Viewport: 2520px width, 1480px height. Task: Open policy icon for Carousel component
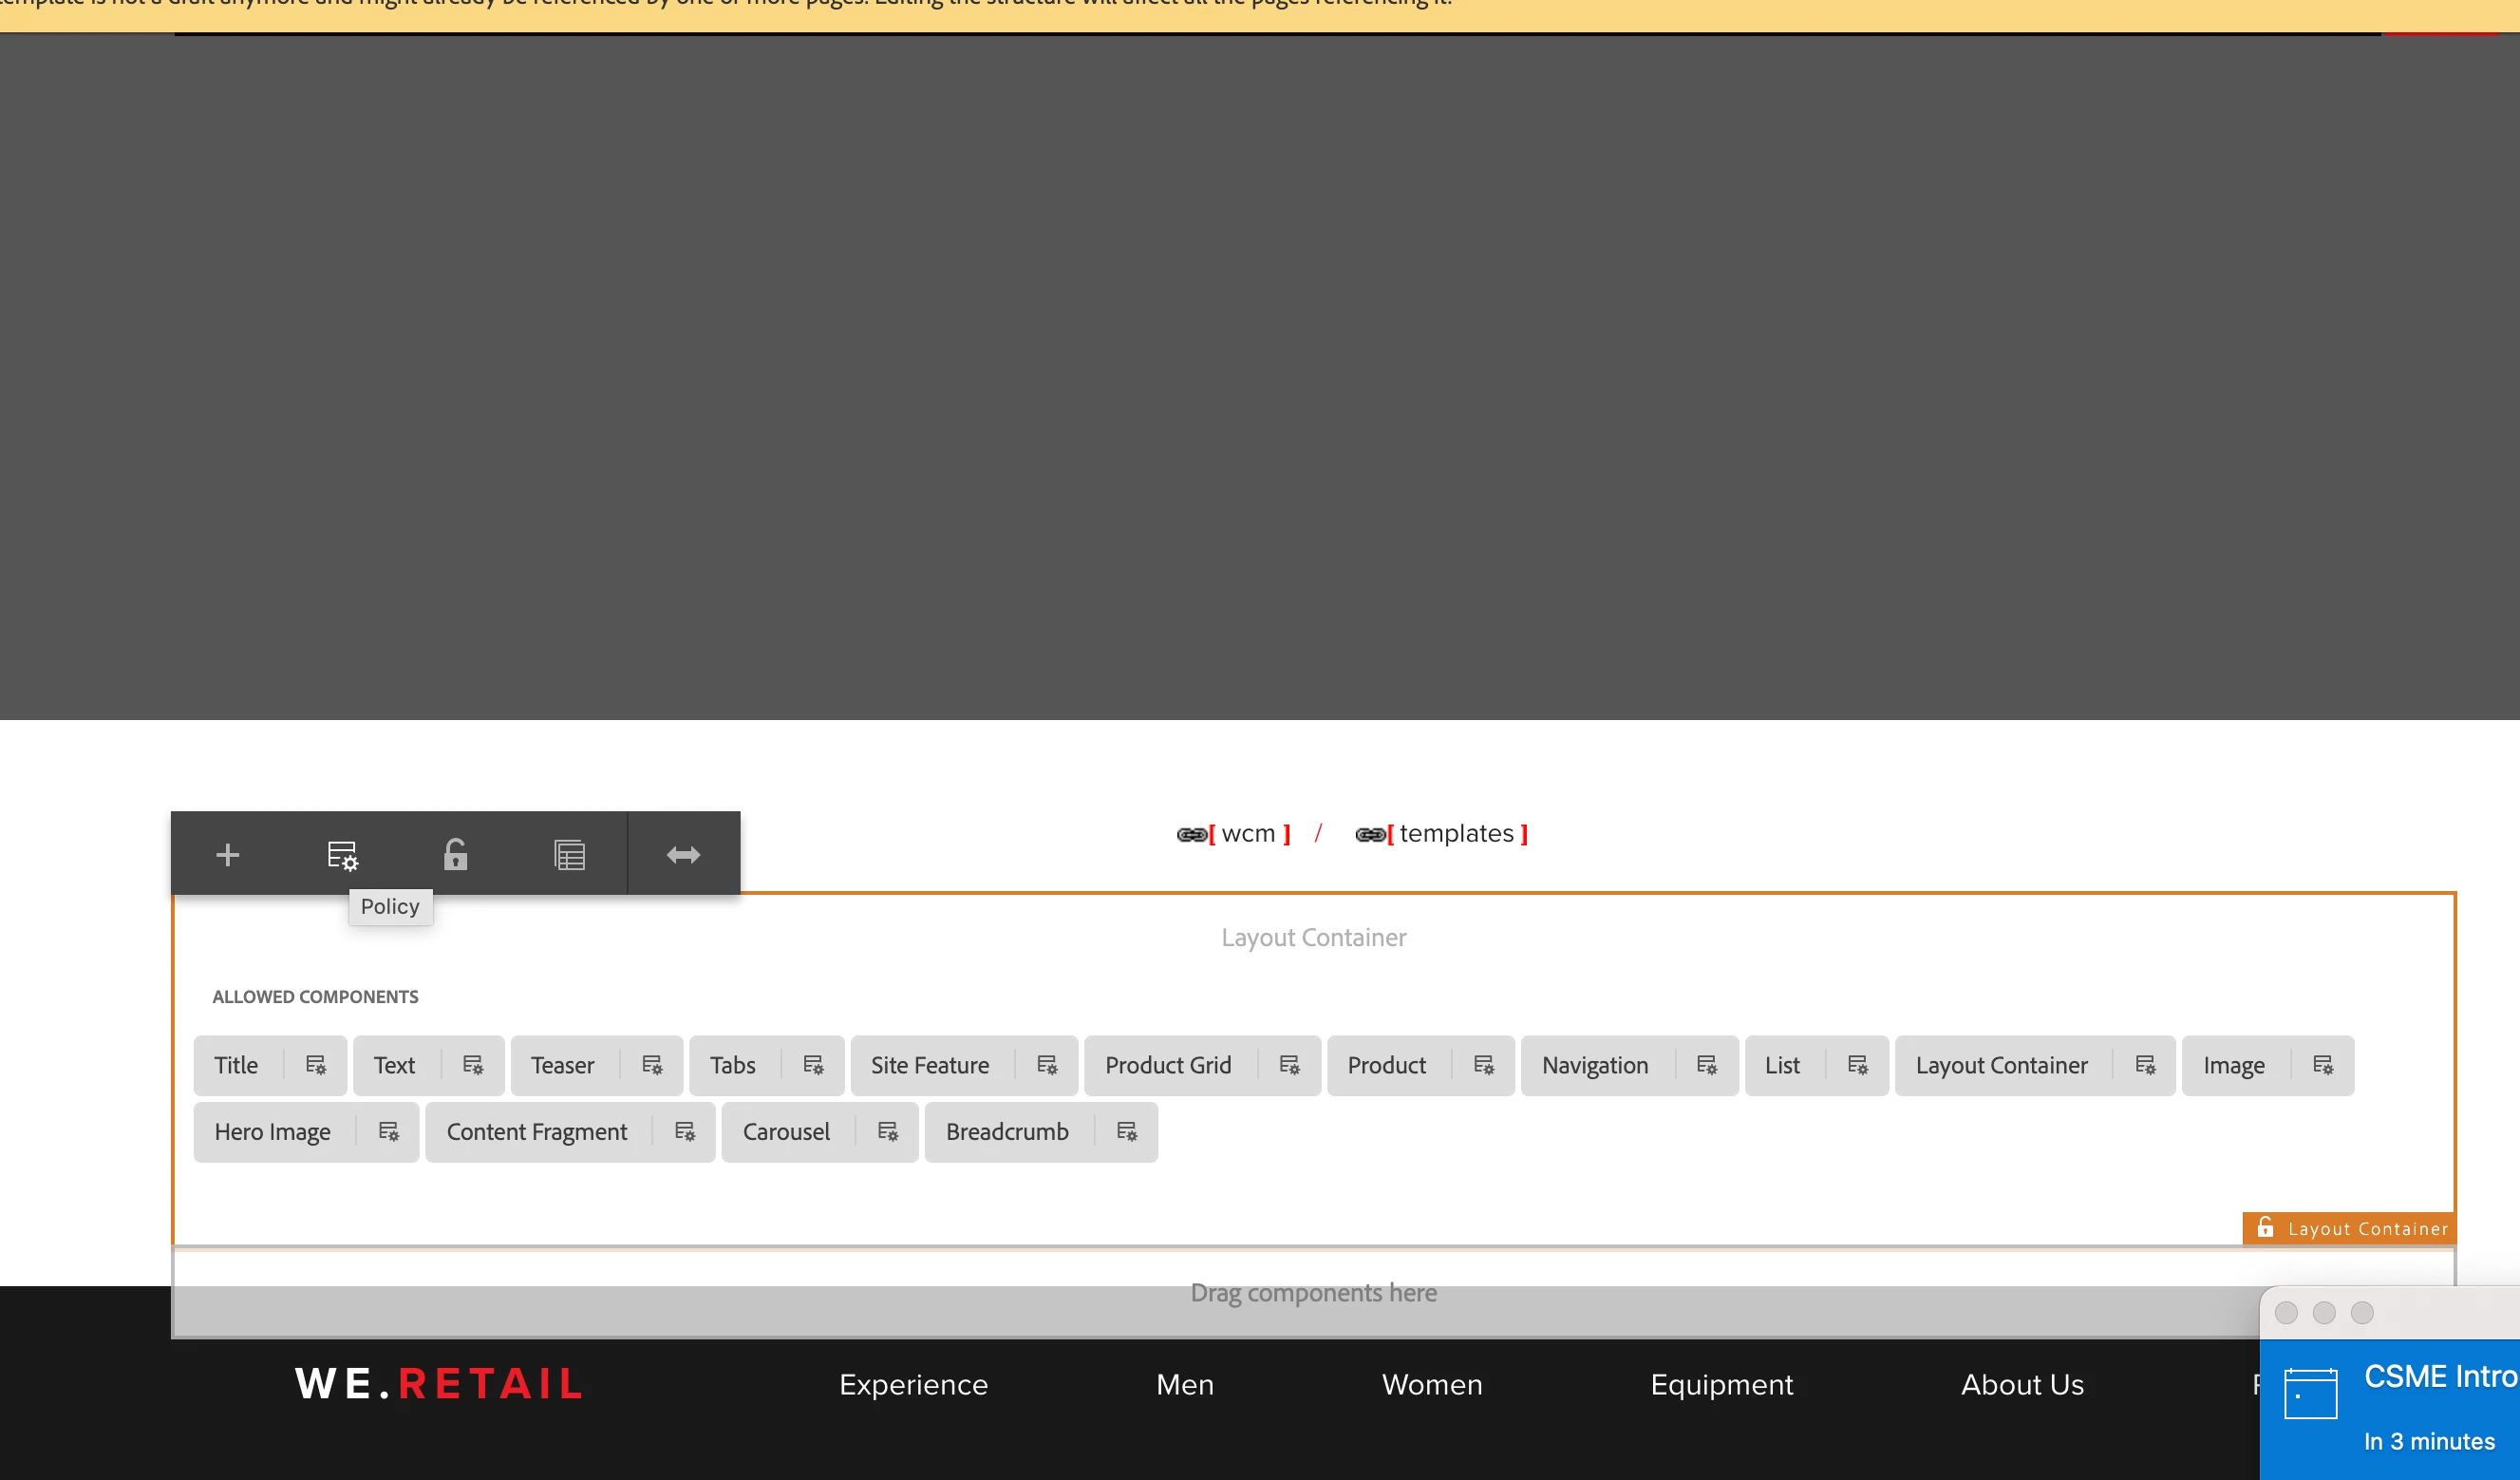point(887,1131)
